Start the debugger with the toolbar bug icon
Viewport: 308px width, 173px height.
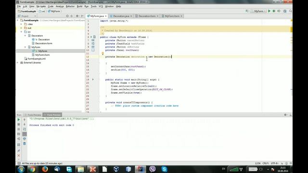point(274,11)
